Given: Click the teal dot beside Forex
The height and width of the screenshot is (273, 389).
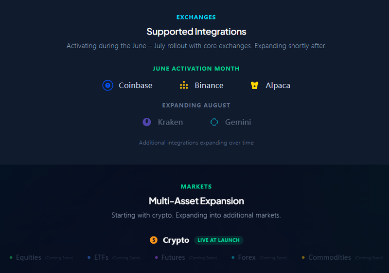Looking at the screenshot, I should [233, 257].
